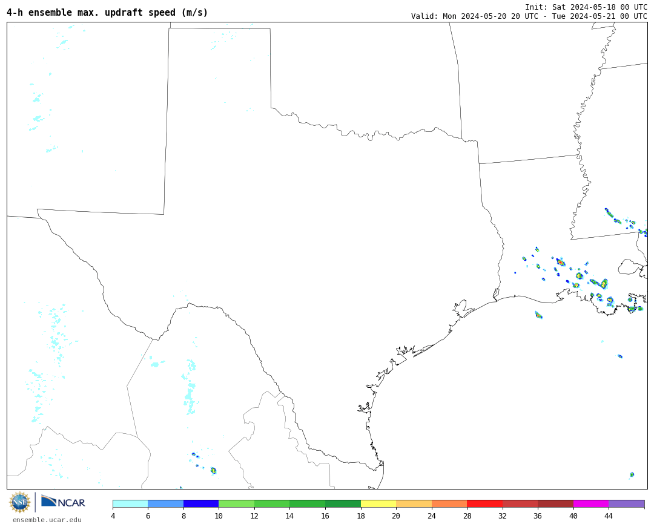Pick the dark red 36–40 color swatch
The height and width of the screenshot is (527, 654).
(x=555, y=504)
